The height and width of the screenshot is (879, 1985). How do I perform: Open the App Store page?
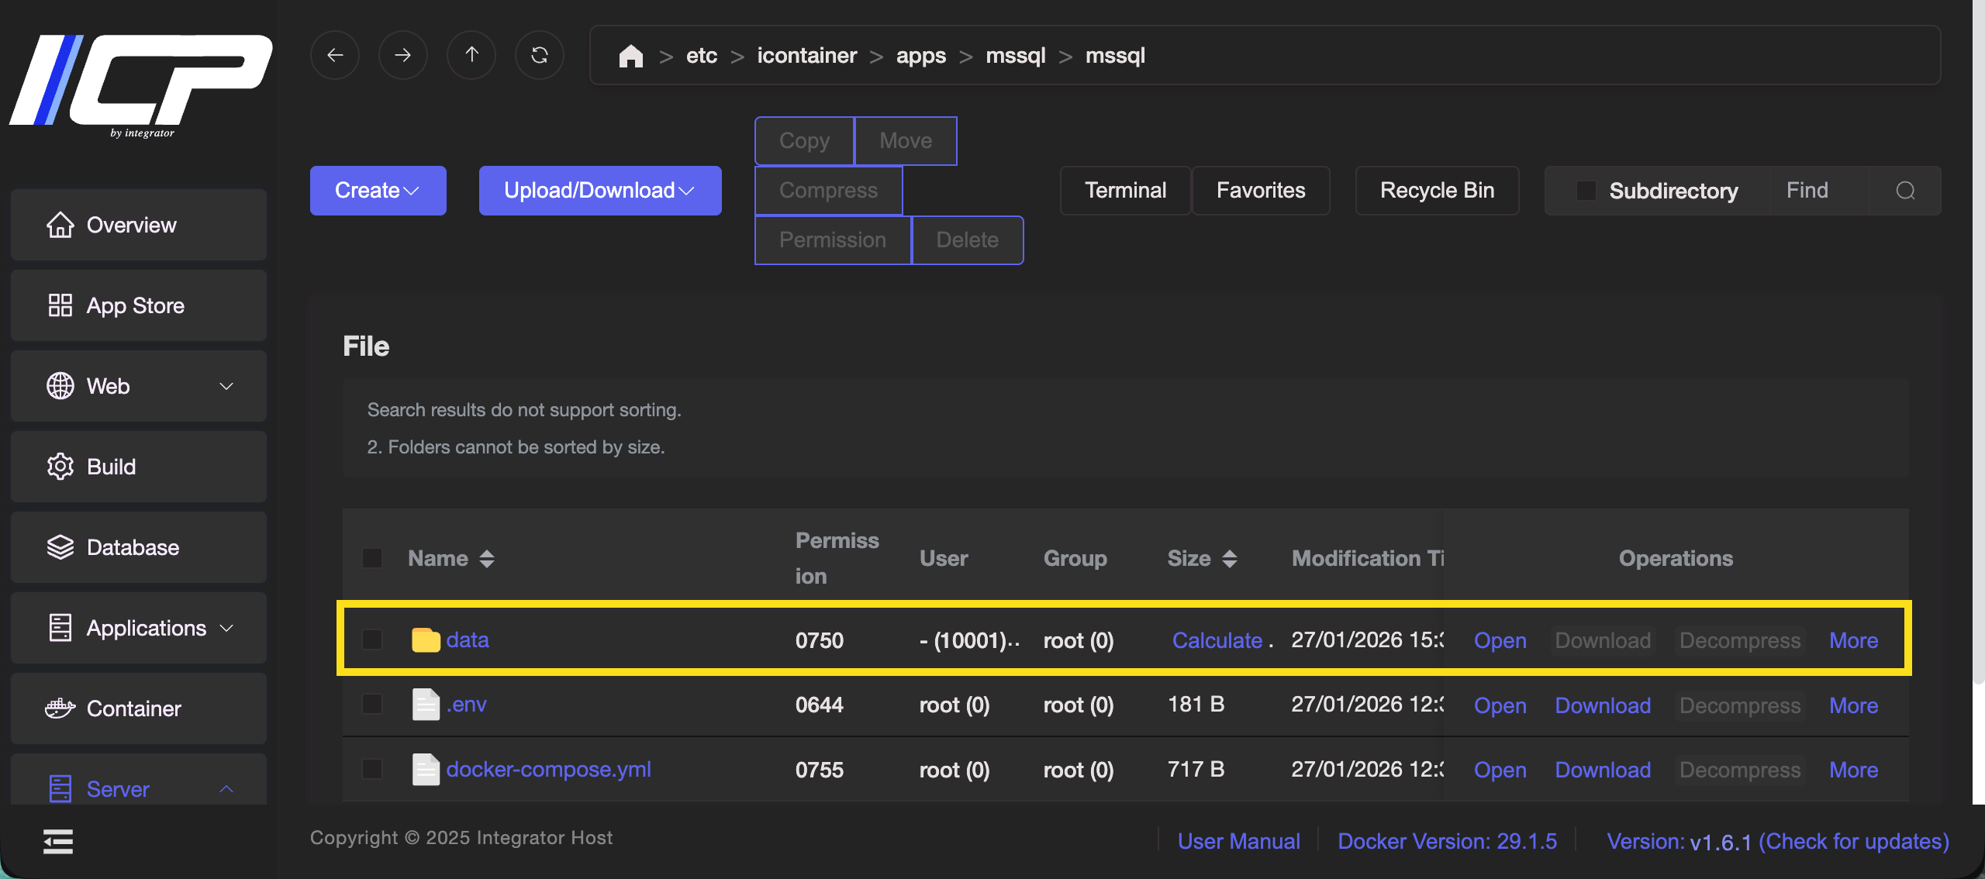(139, 305)
